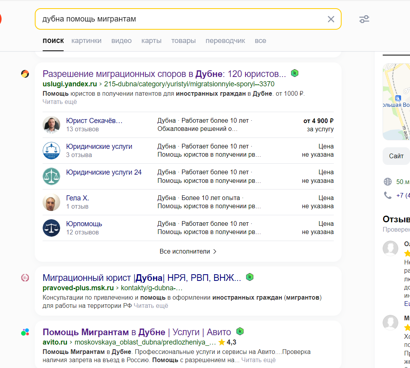The width and height of the screenshot is (410, 368).
Task: Click the Юрист Секачёв profile photo
Action: tap(51, 125)
